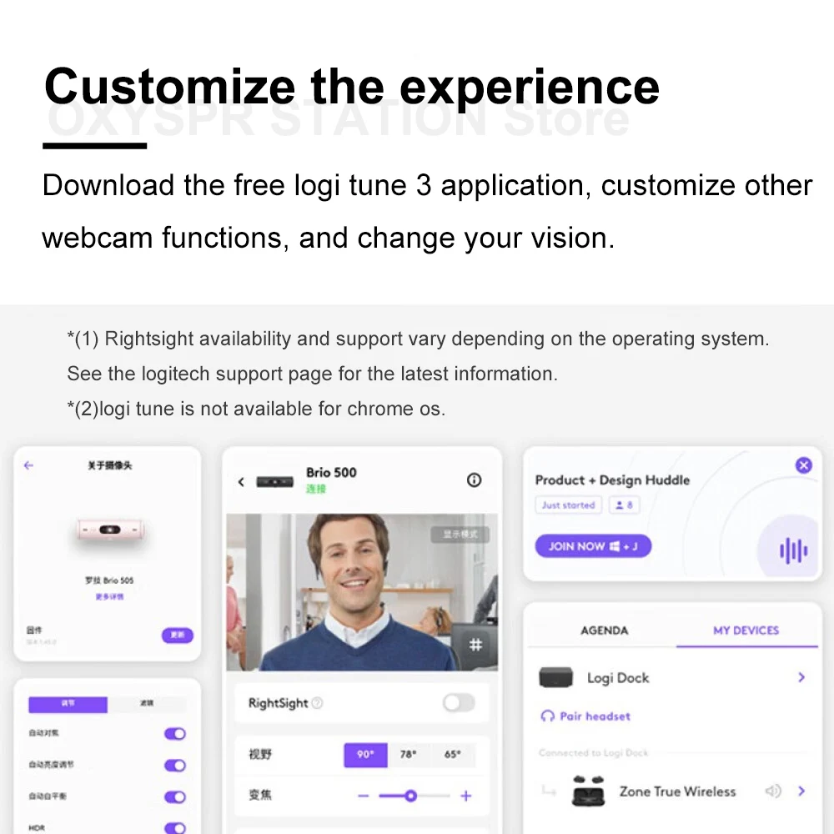Select the gray second tab in the settings card

[147, 704]
